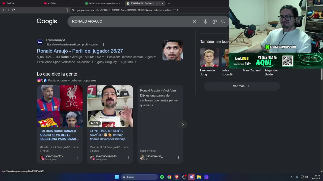The height and width of the screenshot is (181, 323).
Task: Open site information icon in address bar
Action: click(x=73, y=10)
